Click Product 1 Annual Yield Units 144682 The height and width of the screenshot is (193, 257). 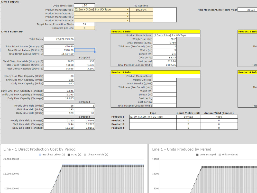point(188,117)
